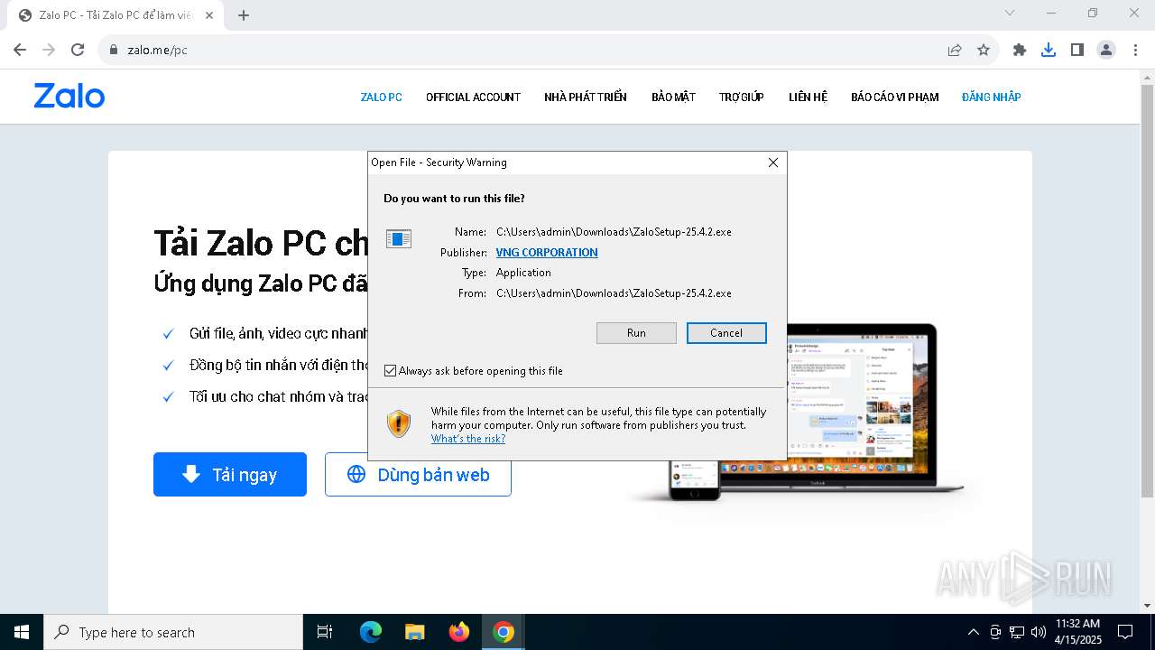This screenshot has height=650, width=1155.
Task: Open the VNG CORPORATION publisher link
Action: click(x=547, y=253)
